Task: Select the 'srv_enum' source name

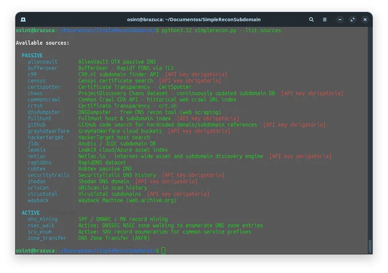Action: click(39, 232)
